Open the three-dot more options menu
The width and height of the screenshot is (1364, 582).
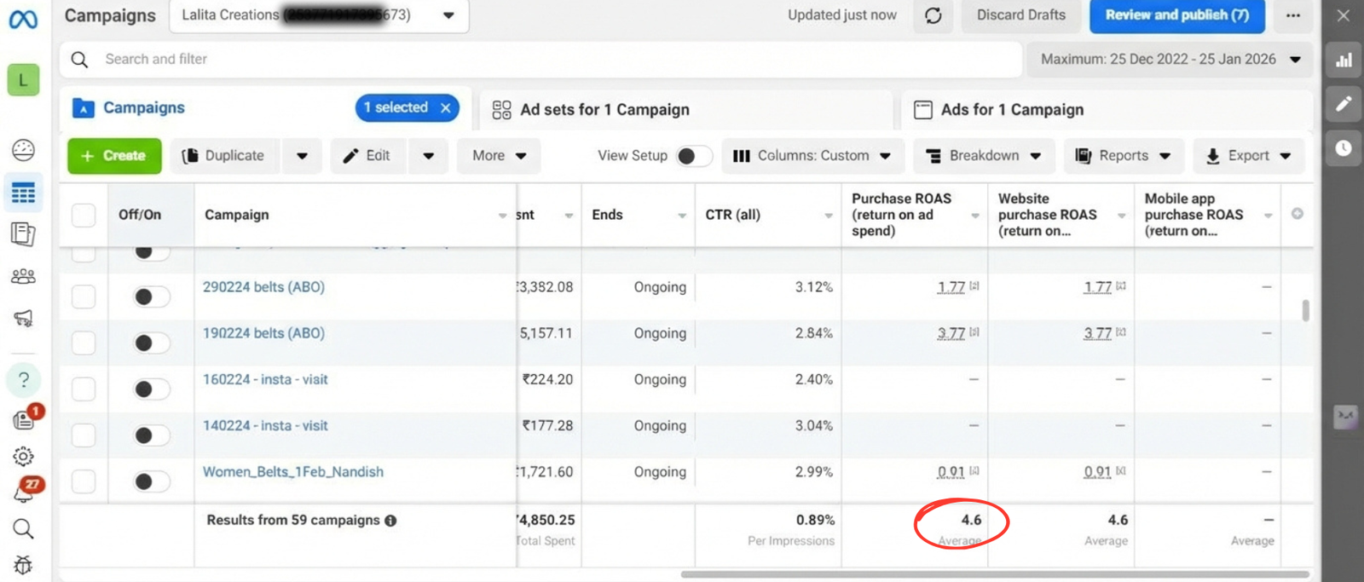pos(1293,15)
